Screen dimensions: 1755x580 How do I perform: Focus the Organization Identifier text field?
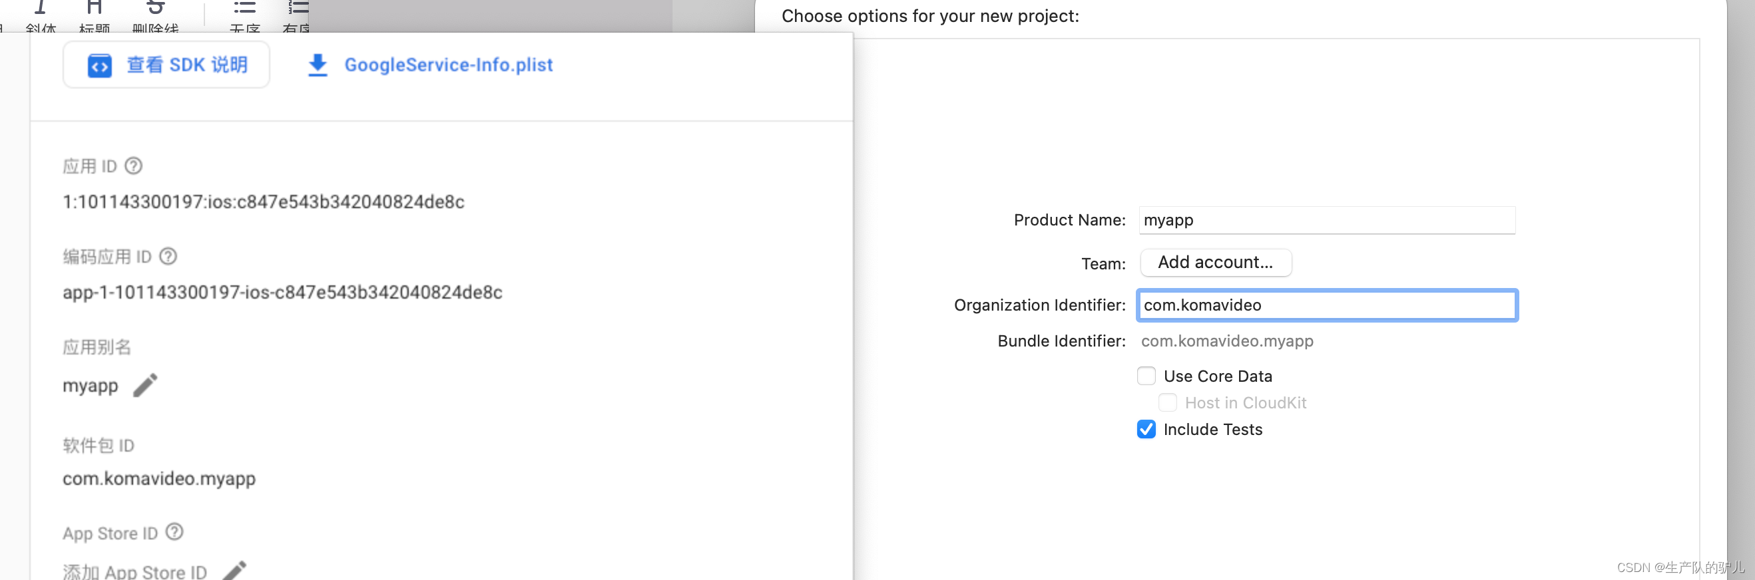click(1326, 306)
